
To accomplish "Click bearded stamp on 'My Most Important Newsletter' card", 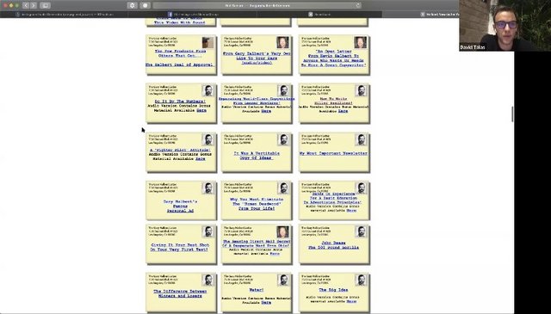I will 361,139.
